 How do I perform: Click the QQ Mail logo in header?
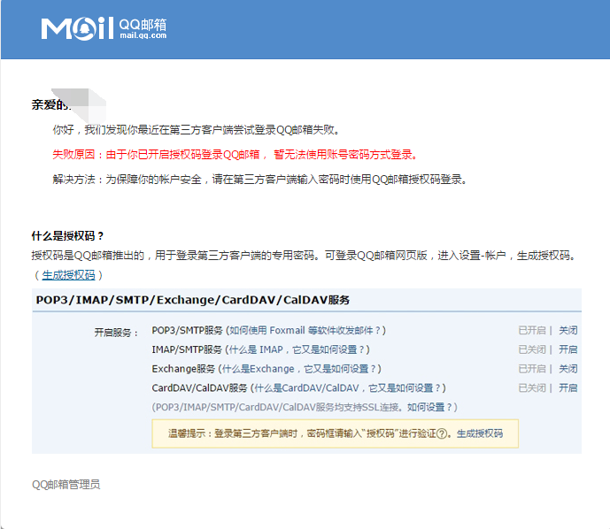104,28
